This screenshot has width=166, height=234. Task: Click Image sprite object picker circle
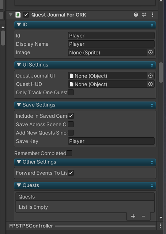(150, 52)
